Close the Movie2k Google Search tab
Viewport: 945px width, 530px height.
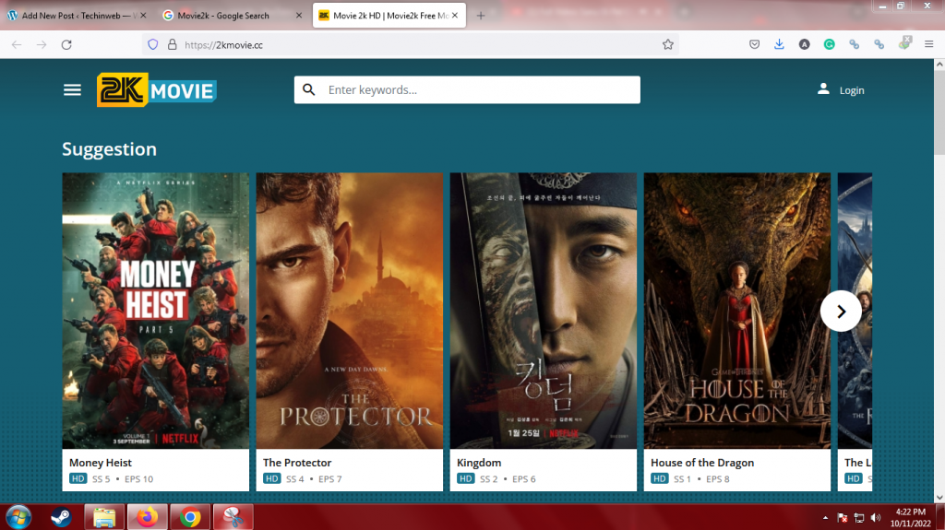(x=298, y=16)
